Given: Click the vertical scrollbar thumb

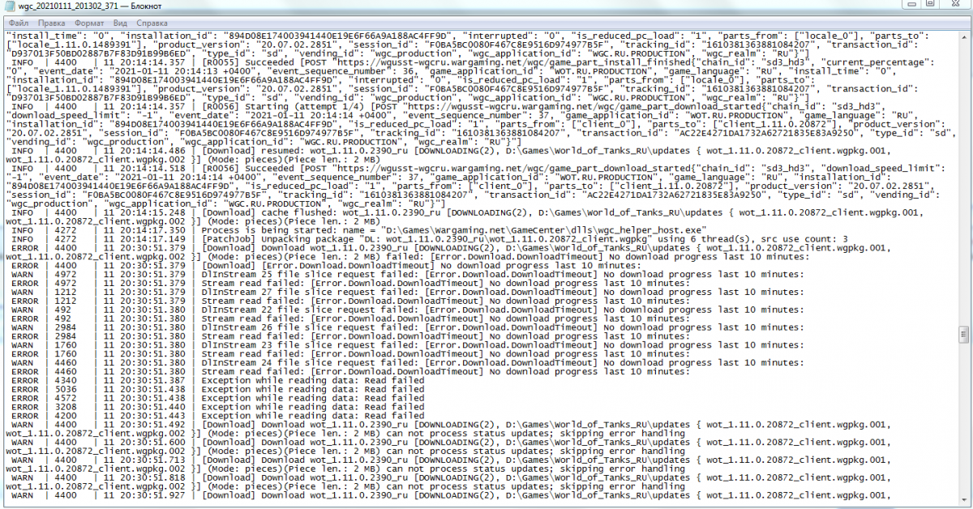Looking at the screenshot, I should (x=964, y=334).
